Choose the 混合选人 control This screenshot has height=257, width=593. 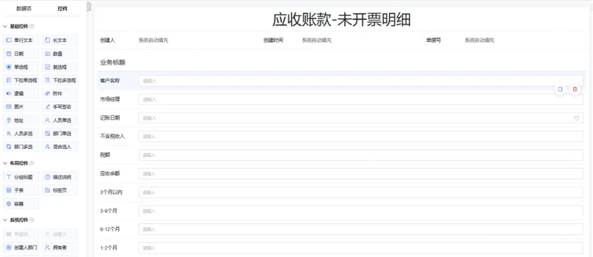(x=60, y=147)
